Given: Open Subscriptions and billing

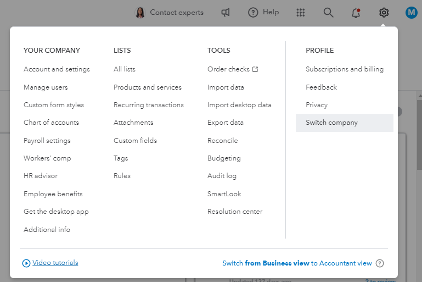Looking at the screenshot, I should pos(345,69).
